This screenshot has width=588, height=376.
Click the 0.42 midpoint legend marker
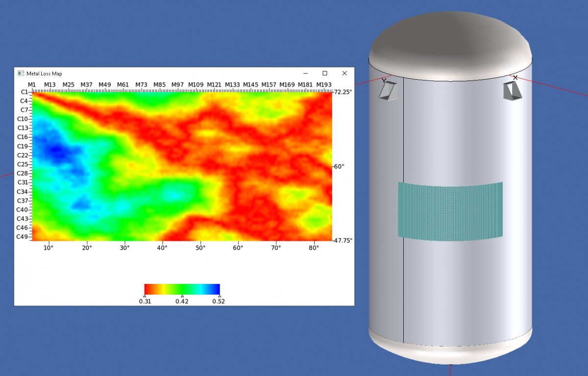pos(182,296)
